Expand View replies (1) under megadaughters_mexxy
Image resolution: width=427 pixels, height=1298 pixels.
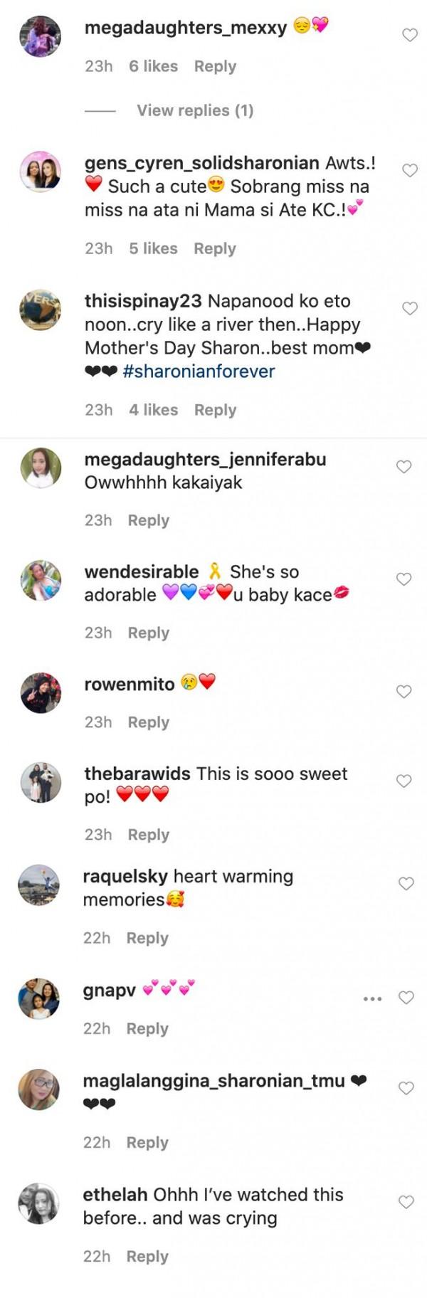(x=195, y=110)
